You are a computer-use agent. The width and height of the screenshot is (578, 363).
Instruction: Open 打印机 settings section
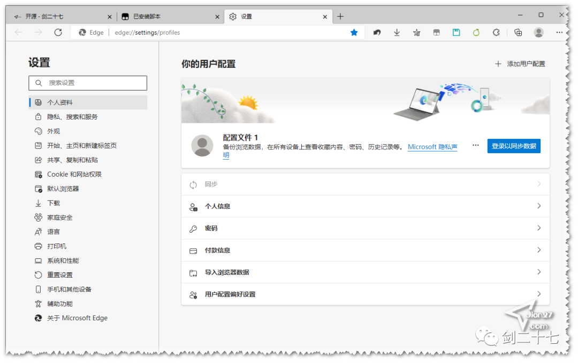tap(88, 246)
